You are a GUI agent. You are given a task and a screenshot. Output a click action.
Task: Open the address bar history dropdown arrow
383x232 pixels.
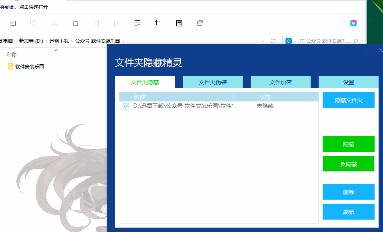(263, 41)
